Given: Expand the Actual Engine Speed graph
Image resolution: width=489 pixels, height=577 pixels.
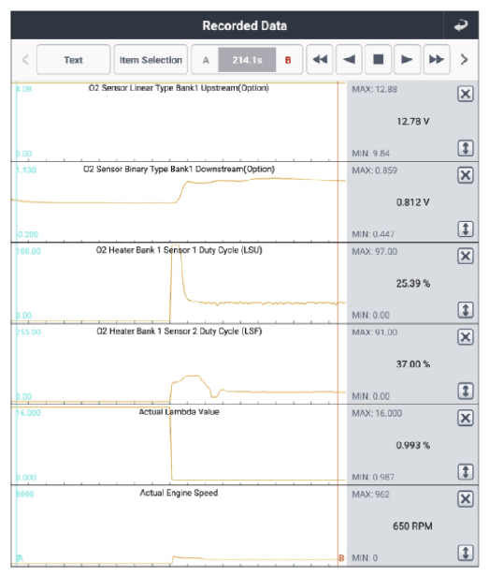Looking at the screenshot, I should (x=465, y=553).
